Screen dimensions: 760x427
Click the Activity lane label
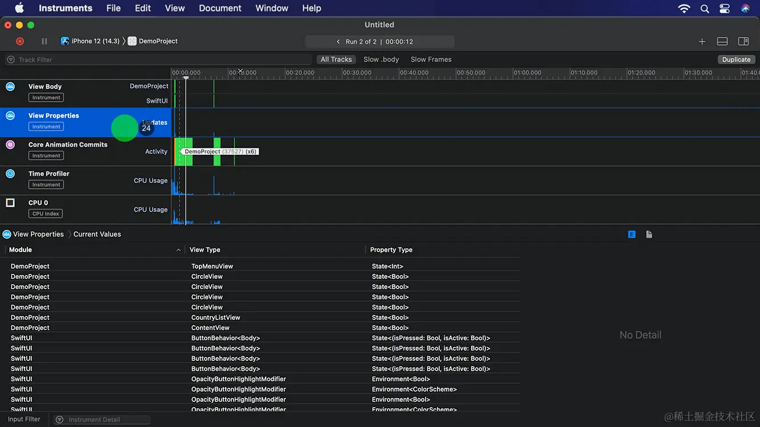point(156,152)
